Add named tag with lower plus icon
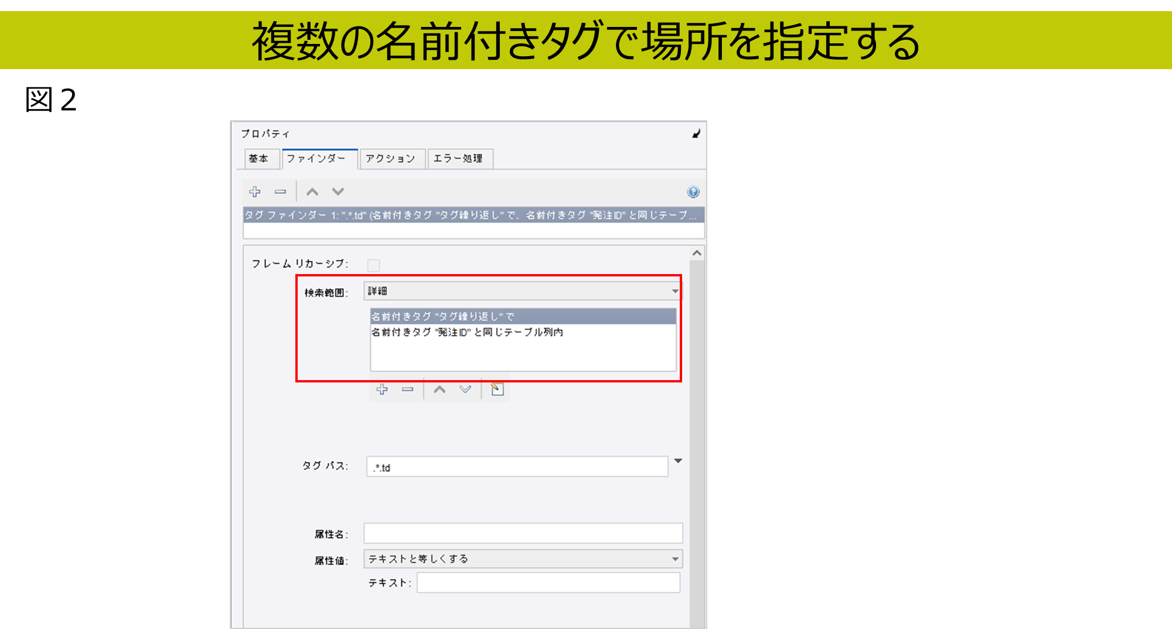Viewport: 1172px width, 629px height. (382, 389)
